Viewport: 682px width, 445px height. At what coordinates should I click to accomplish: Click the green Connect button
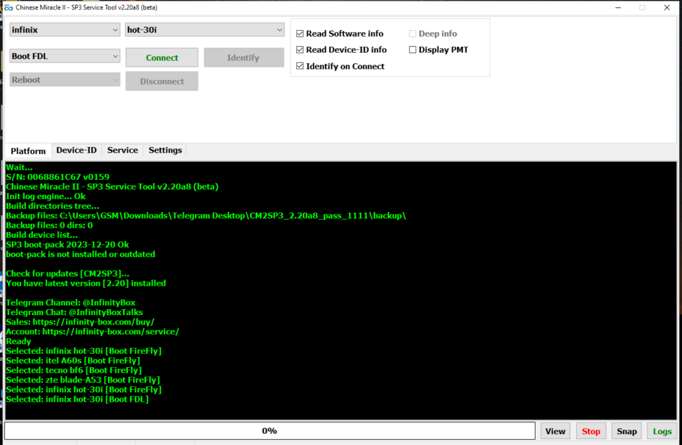(x=162, y=57)
